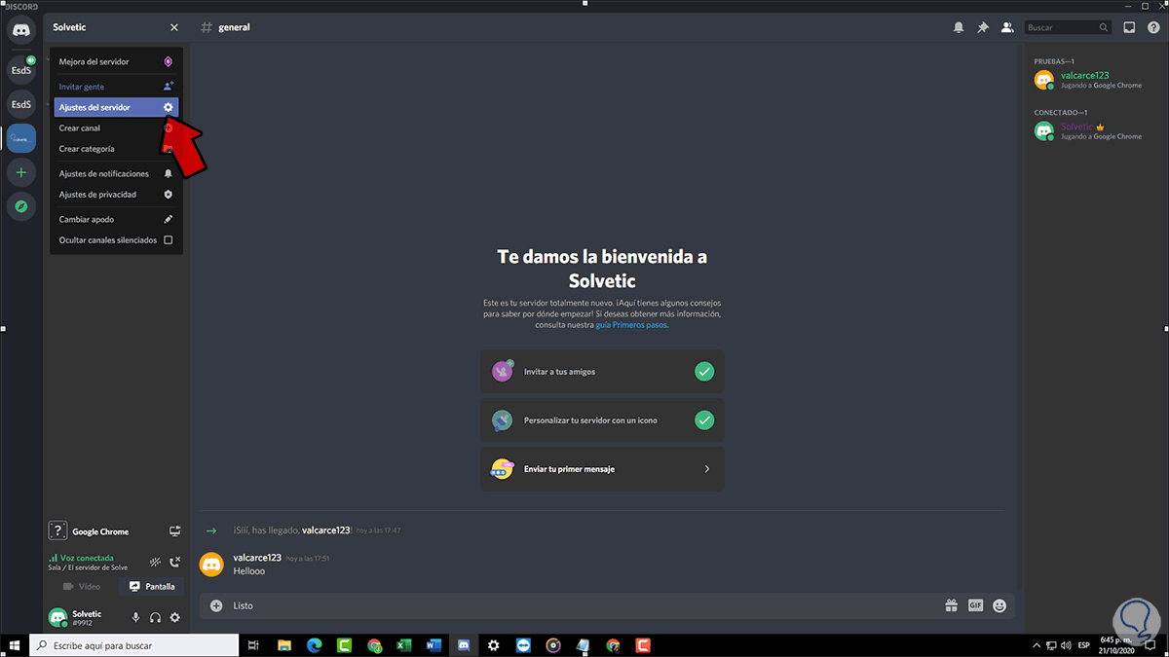Click the Pantalla share button
The width and height of the screenshot is (1169, 657).
tap(151, 587)
